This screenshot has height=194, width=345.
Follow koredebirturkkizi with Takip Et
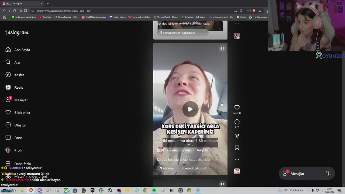tap(202, 150)
